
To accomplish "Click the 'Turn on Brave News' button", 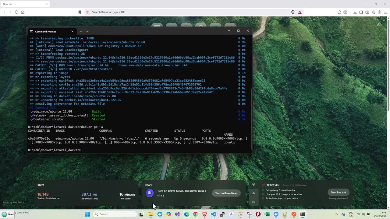I will point(226,193).
